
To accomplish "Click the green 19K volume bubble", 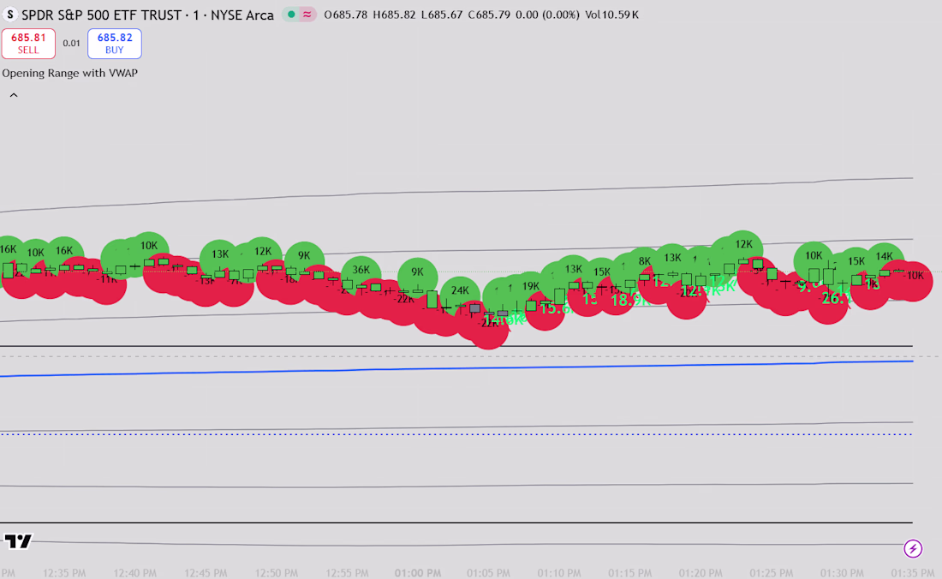I will point(530,286).
